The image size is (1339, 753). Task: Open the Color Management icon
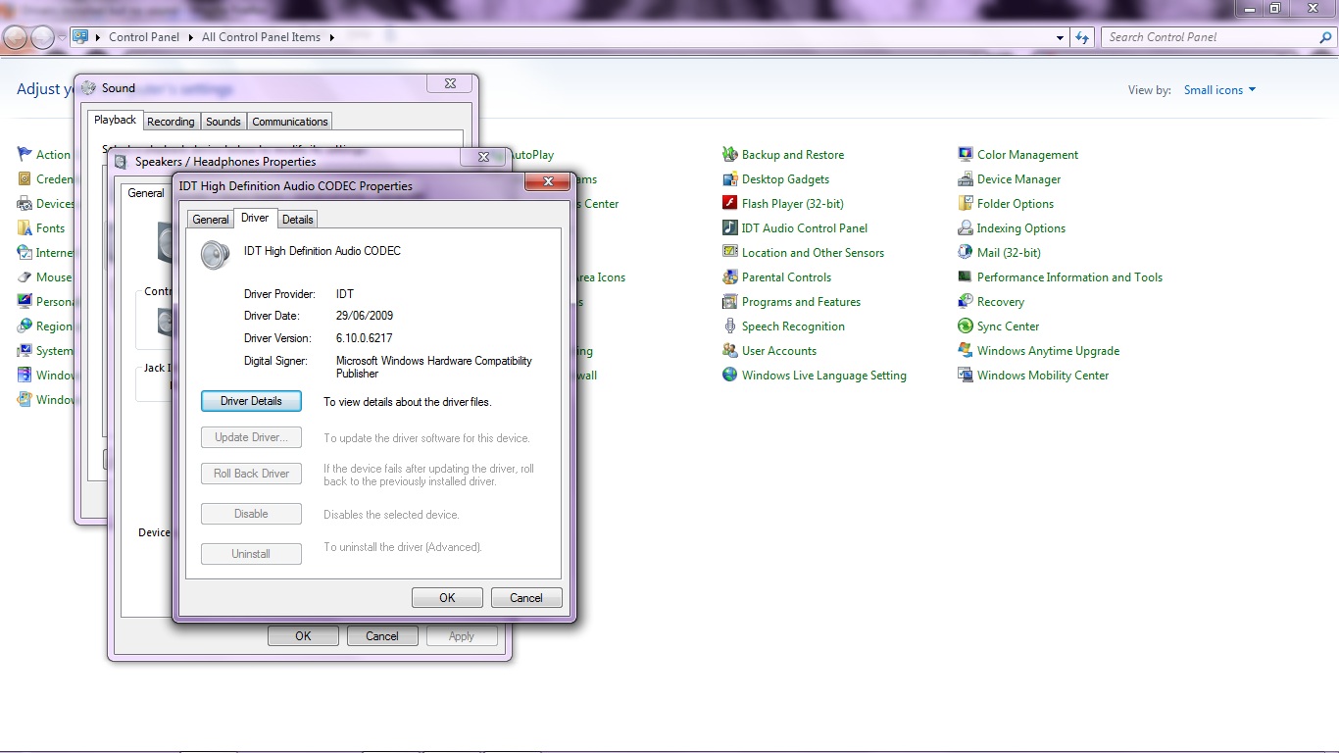965,155
